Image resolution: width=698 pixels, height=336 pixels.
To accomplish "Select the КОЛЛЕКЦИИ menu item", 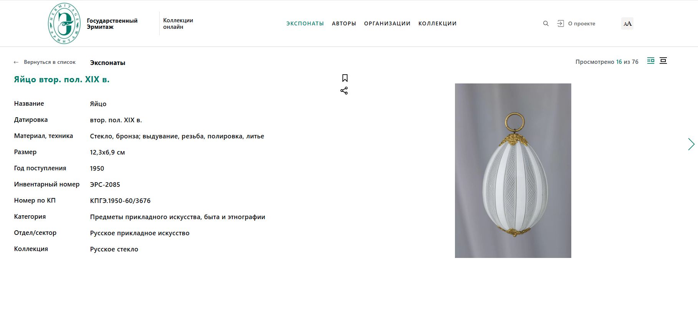I will tap(437, 23).
